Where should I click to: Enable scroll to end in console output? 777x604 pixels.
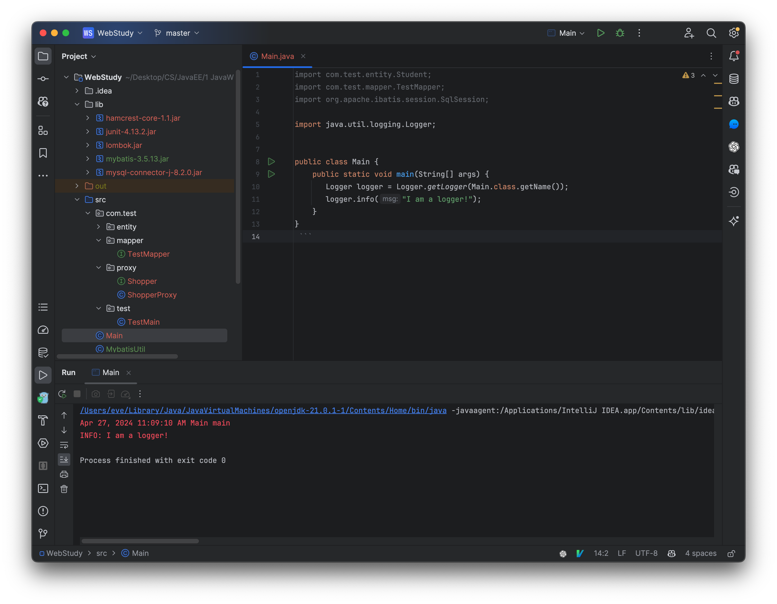(64, 459)
